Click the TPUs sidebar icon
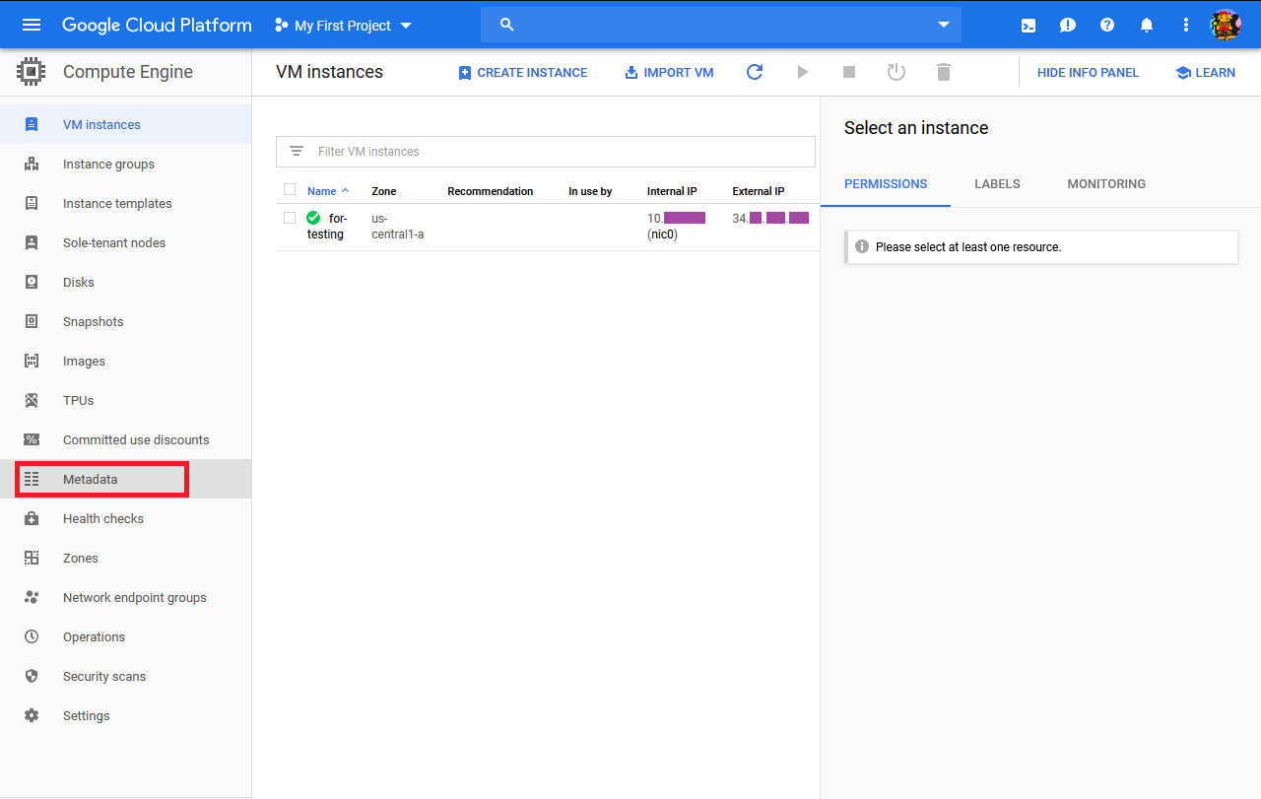Viewport: 1261px width, 799px height. coord(32,400)
